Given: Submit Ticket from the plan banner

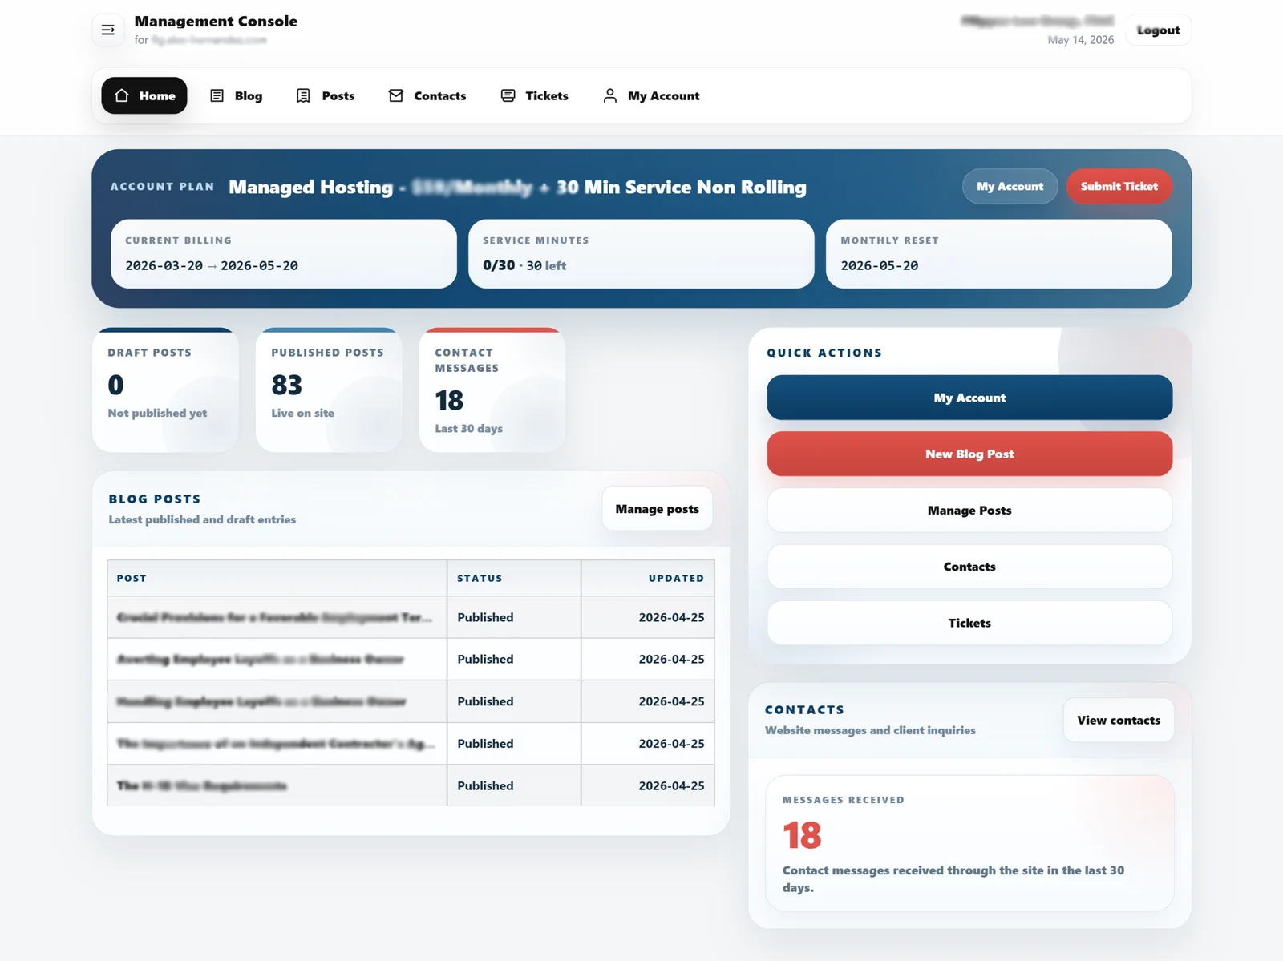Looking at the screenshot, I should pyautogui.click(x=1119, y=186).
